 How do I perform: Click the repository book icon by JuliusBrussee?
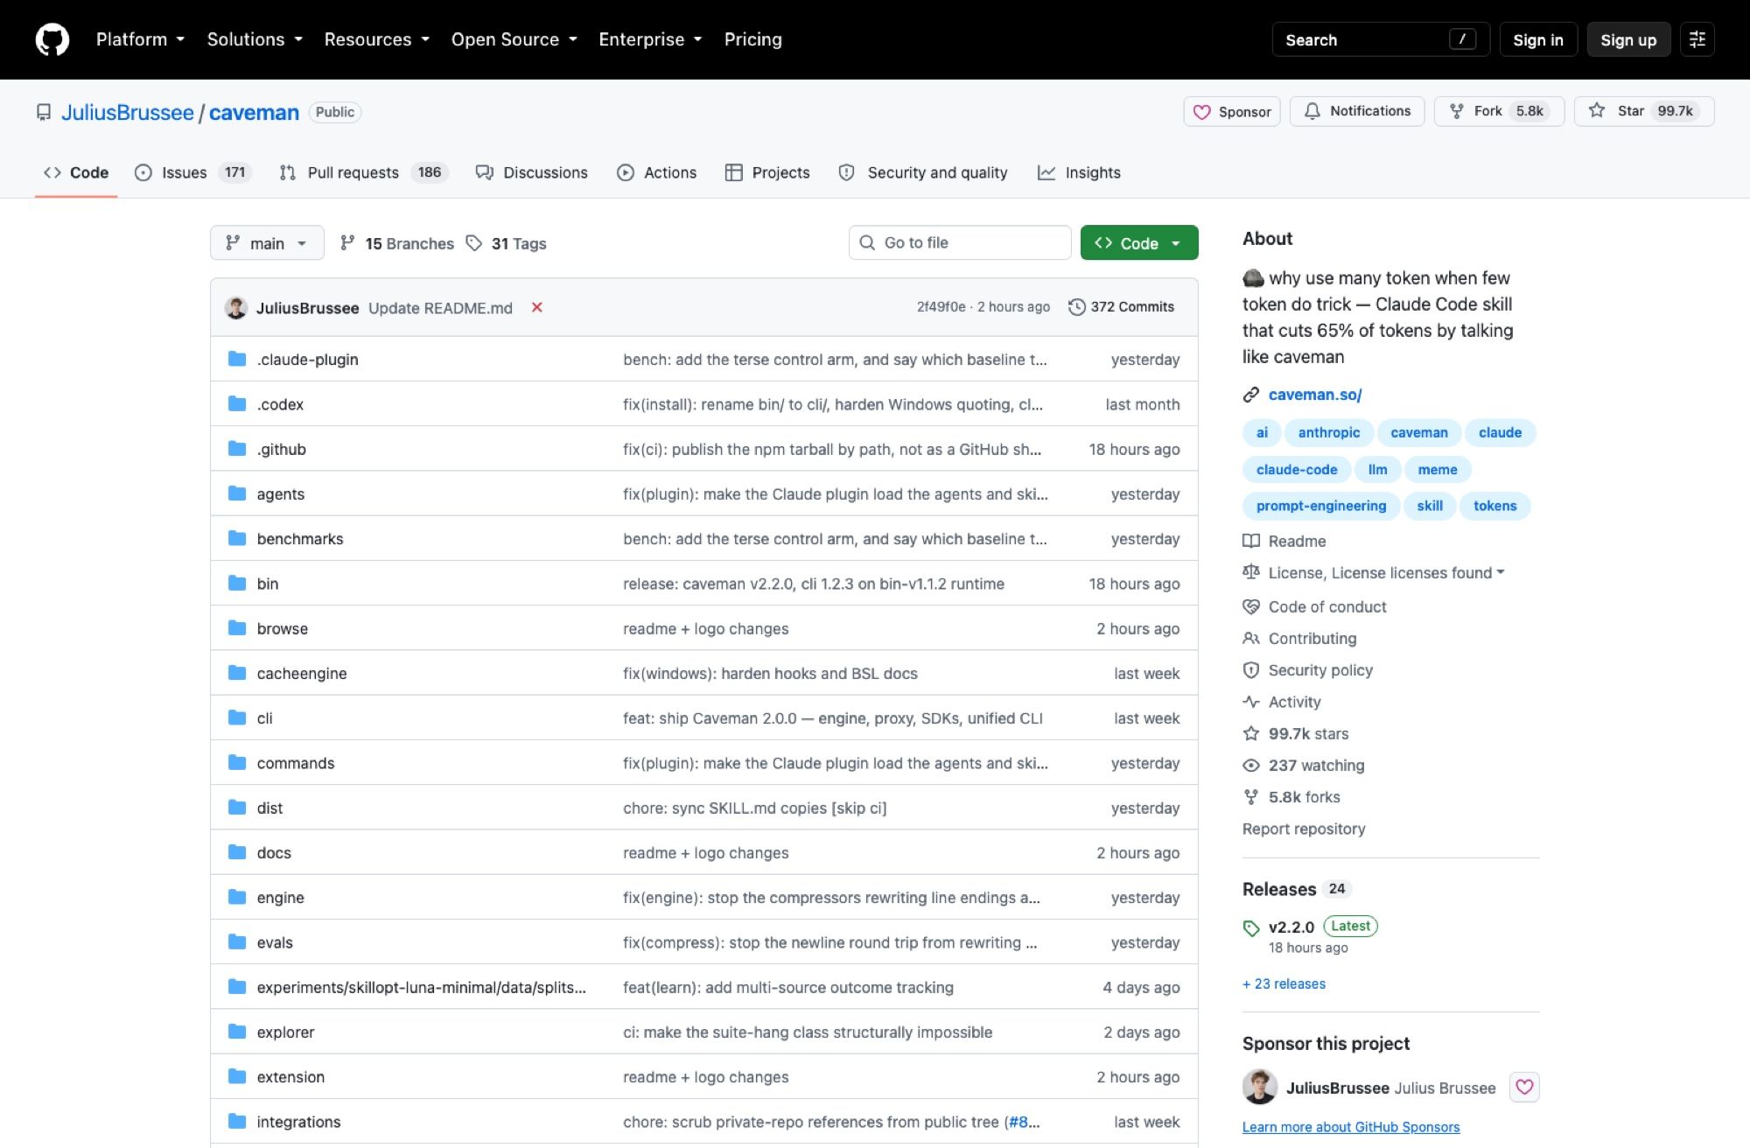click(x=44, y=112)
